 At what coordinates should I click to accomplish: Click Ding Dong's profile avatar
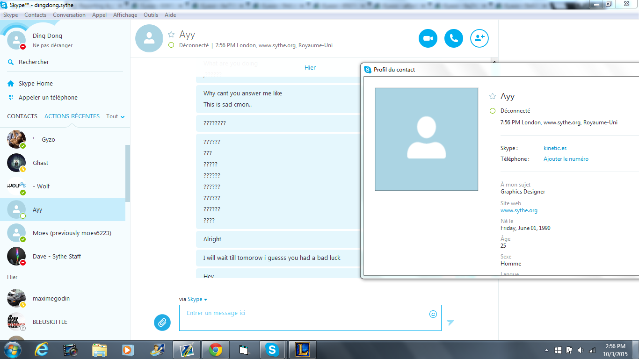(16, 40)
